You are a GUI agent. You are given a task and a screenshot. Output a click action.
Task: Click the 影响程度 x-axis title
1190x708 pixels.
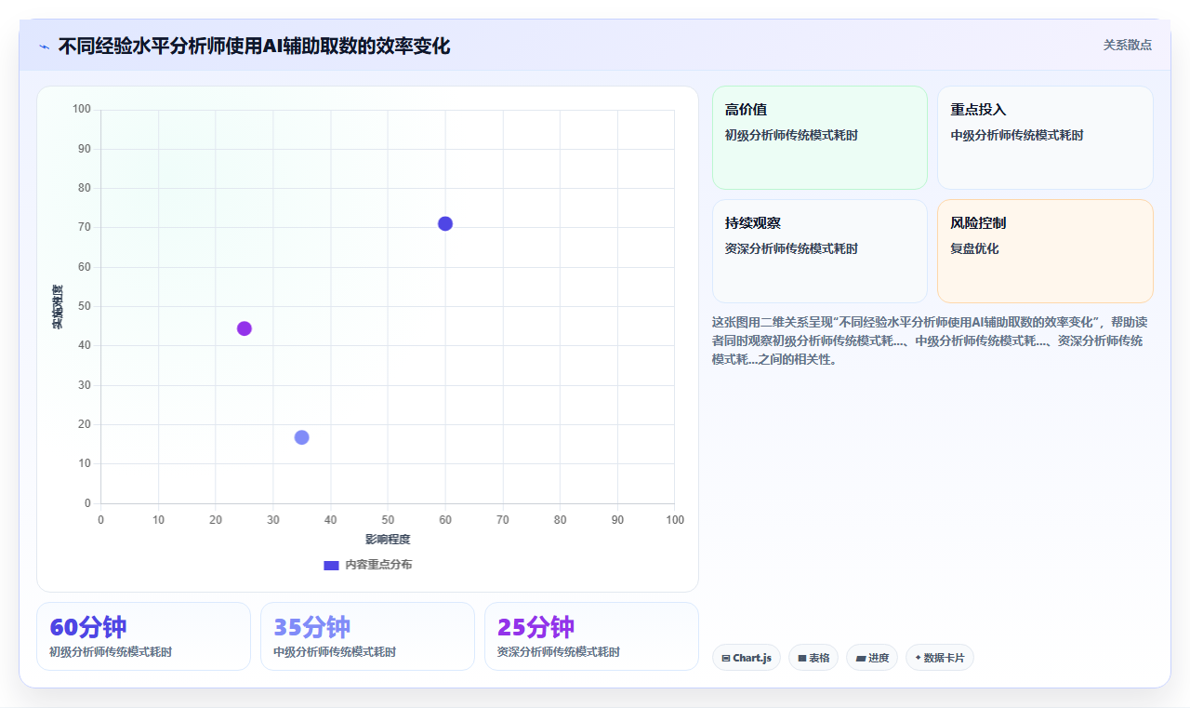click(388, 540)
